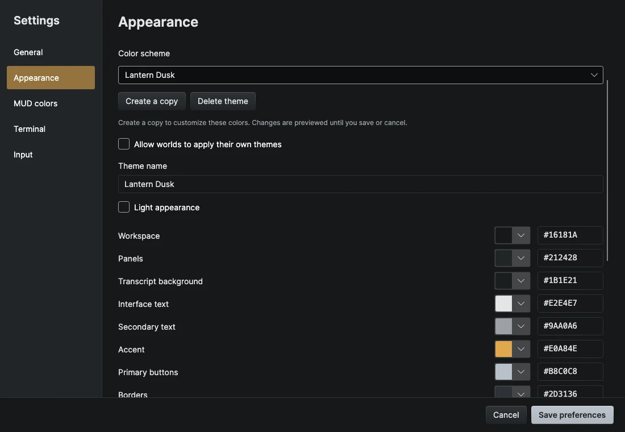Expand the Workspace color picker arrow
625x432 pixels.
pyautogui.click(x=521, y=235)
